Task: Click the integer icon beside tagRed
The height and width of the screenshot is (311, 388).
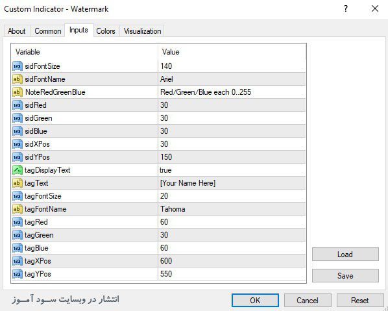Action: tap(18, 222)
